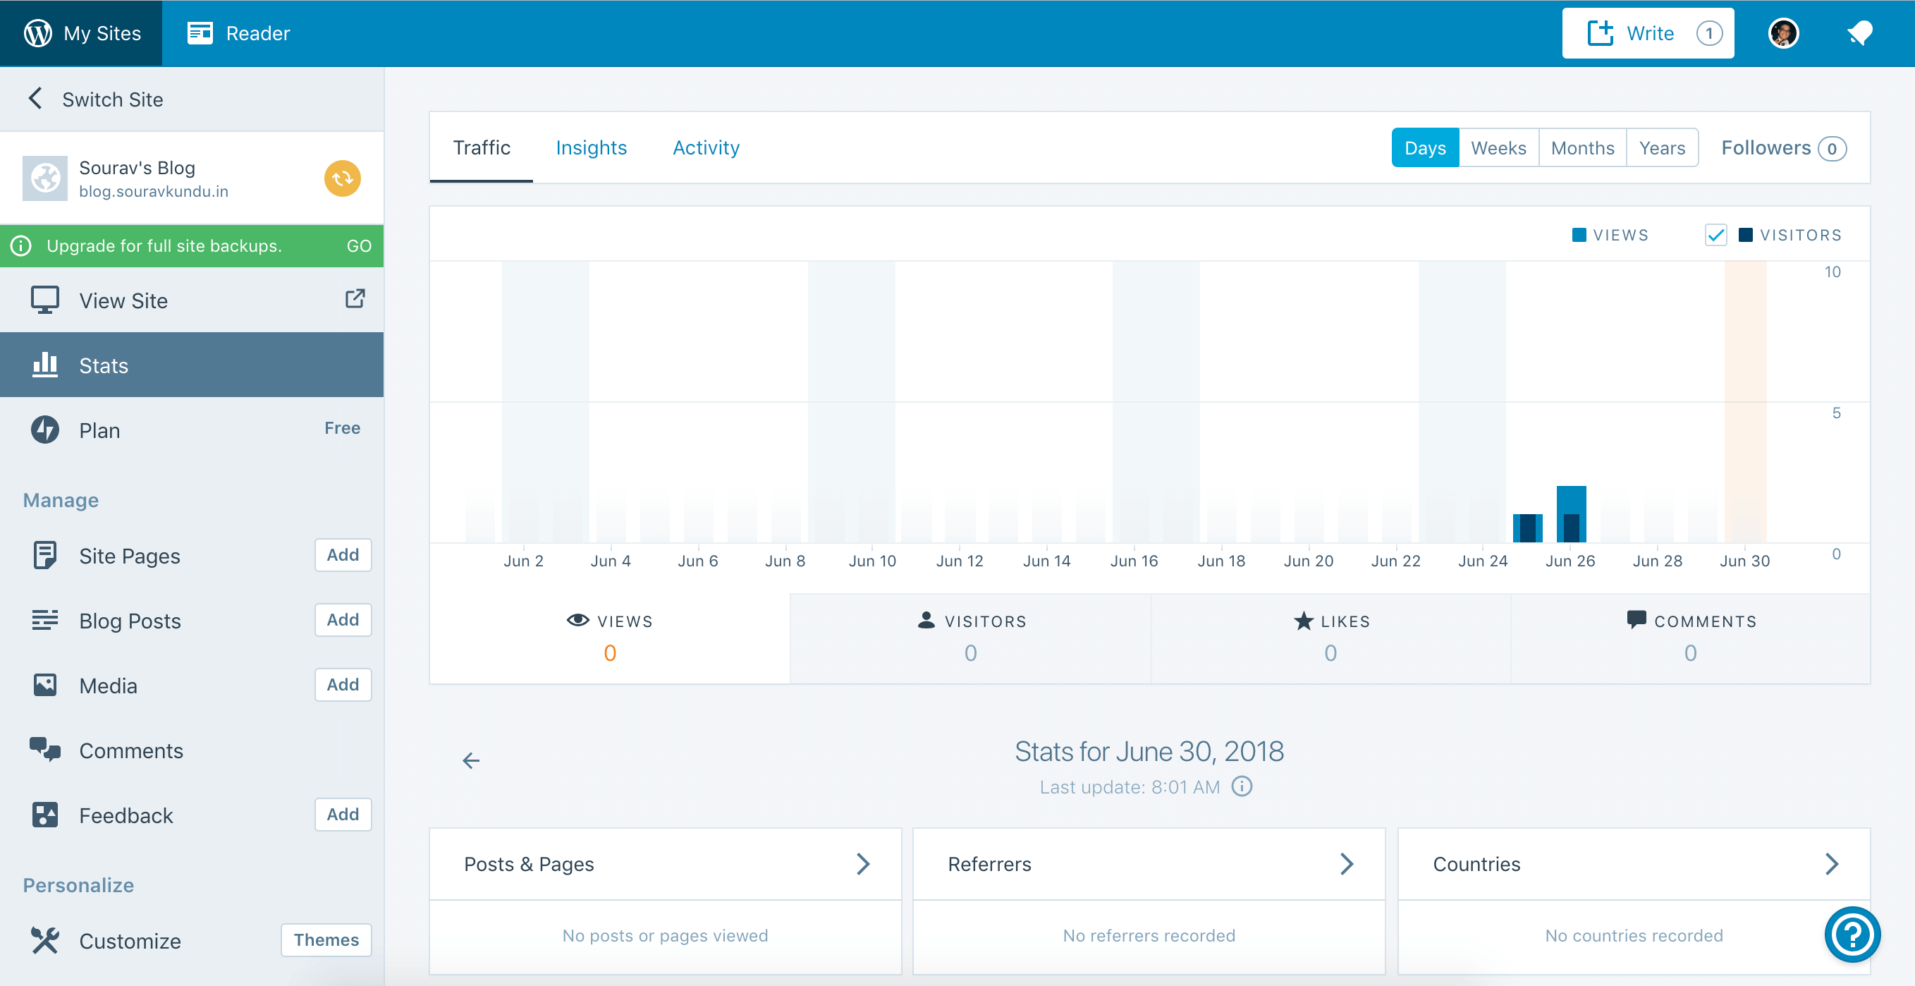Open the Media library

108,685
